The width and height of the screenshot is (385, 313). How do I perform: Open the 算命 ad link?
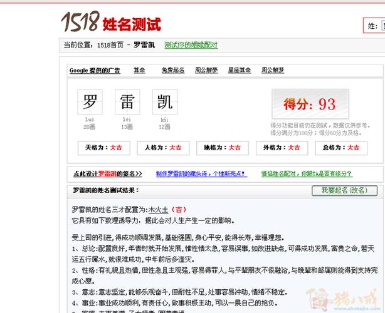point(139,70)
